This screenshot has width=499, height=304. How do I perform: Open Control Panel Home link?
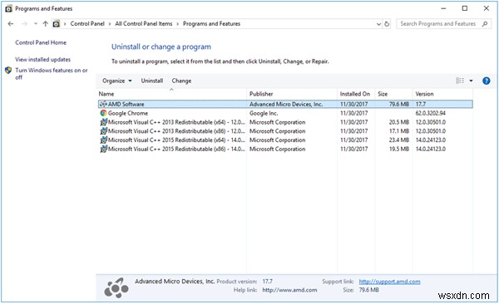pyautogui.click(x=41, y=42)
